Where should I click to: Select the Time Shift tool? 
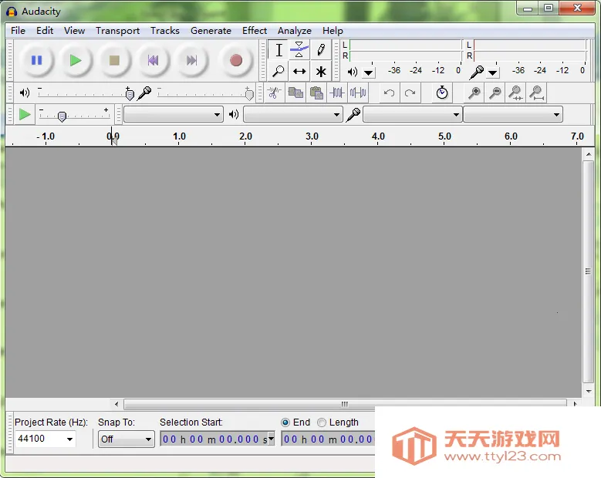coord(299,71)
